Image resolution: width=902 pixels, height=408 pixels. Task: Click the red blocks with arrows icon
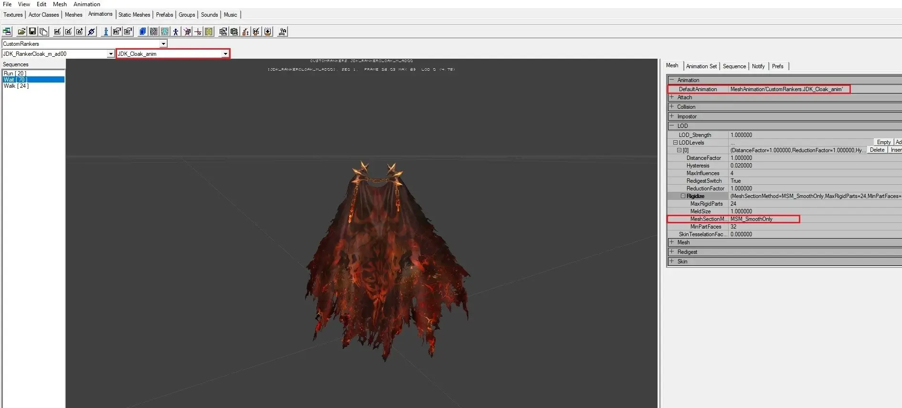pos(245,31)
